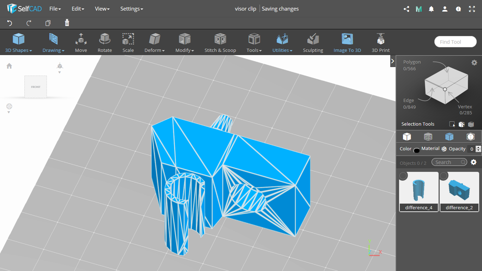Open notifications bell
The height and width of the screenshot is (271, 482).
click(431, 9)
